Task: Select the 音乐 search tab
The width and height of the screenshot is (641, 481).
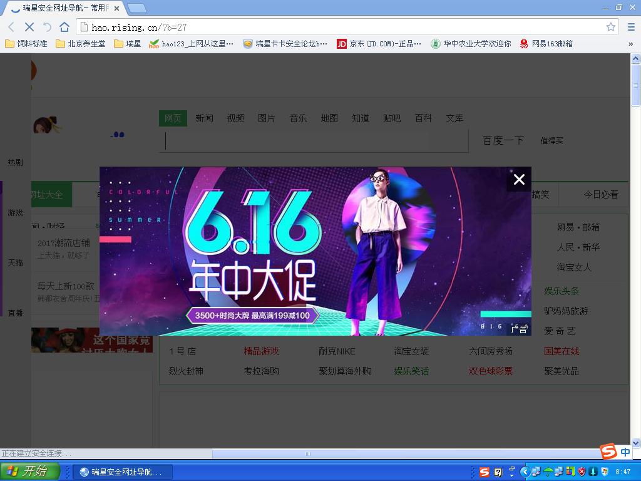Action: point(298,118)
